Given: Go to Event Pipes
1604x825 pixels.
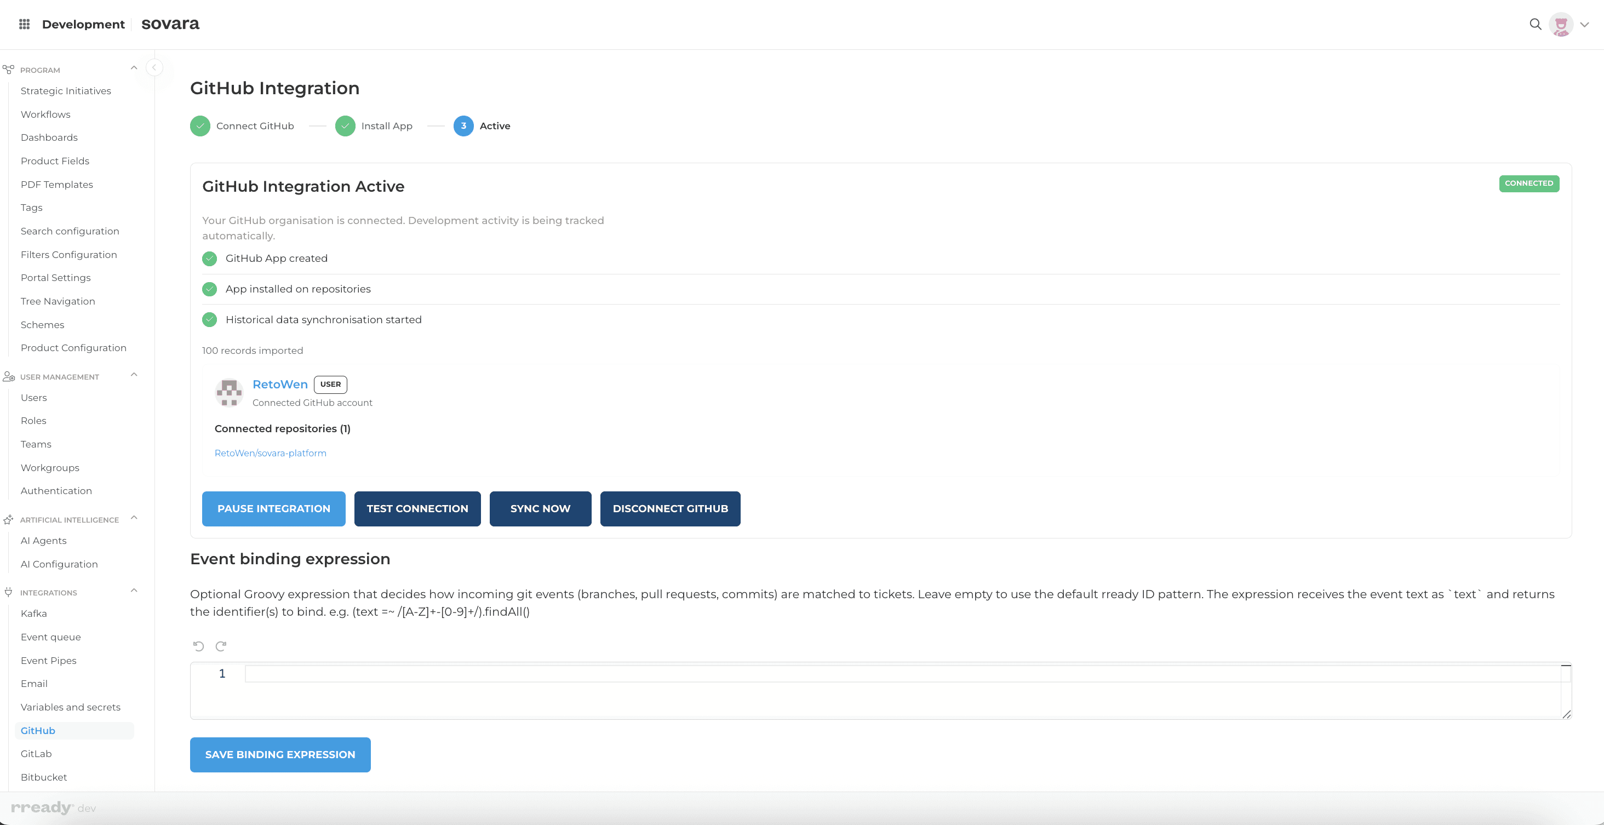Looking at the screenshot, I should pyautogui.click(x=49, y=661).
